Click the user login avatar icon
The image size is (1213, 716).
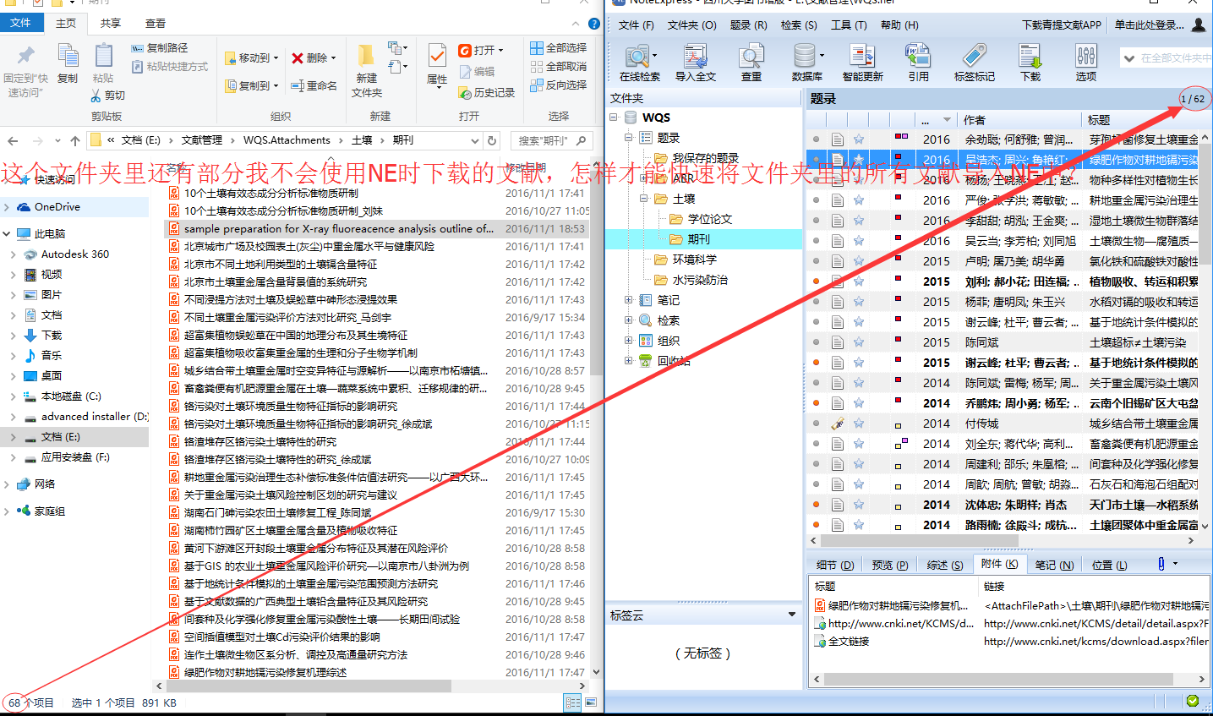coord(1199,25)
